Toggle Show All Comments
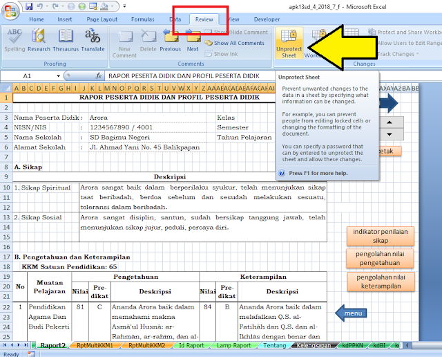The width and height of the screenshot is (442, 357). tap(235, 43)
